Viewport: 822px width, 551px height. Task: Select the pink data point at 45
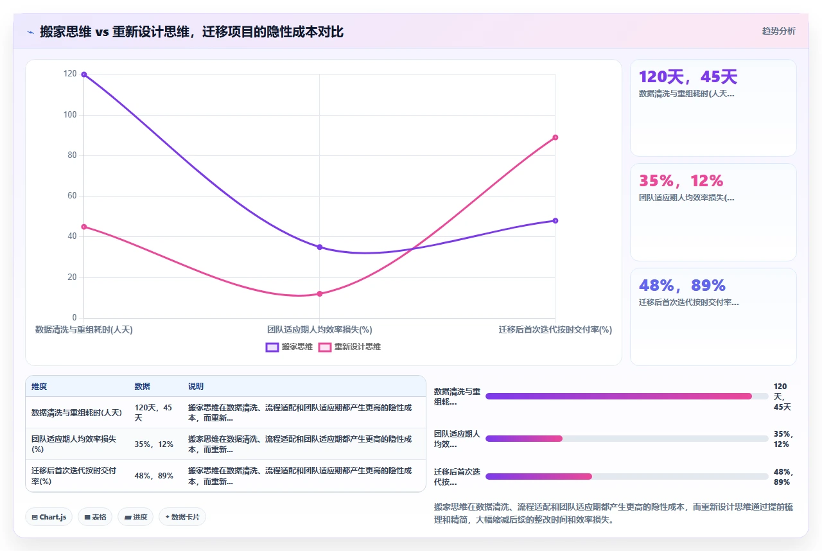84,227
